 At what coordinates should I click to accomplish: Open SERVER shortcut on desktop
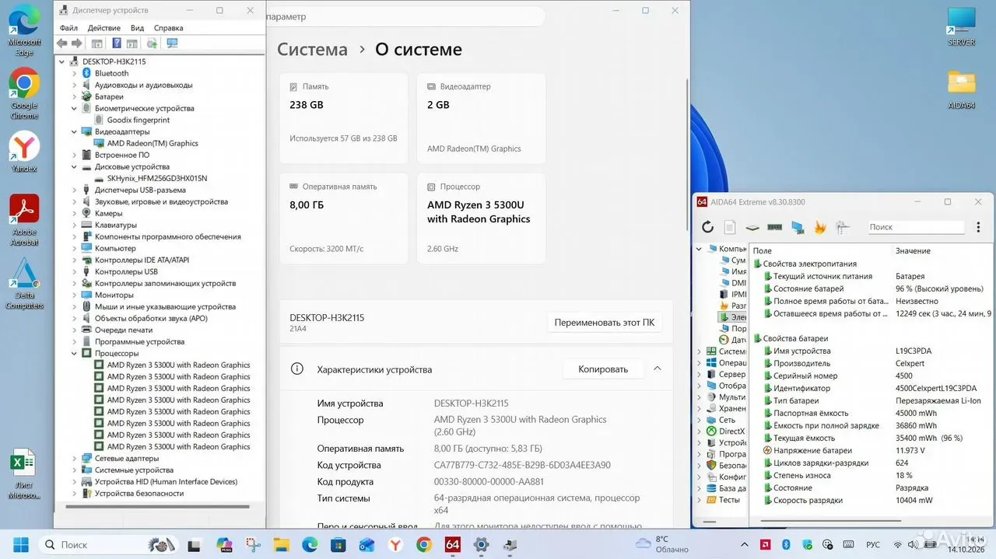pos(962,26)
